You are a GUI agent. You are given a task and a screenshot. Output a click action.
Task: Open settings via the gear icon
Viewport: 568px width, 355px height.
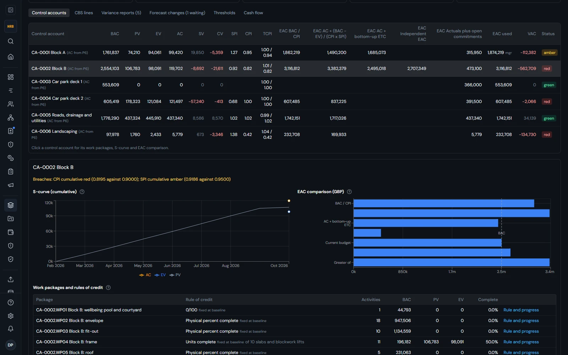click(11, 316)
